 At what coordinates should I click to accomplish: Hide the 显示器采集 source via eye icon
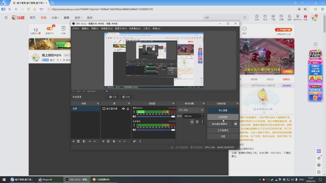click(123, 109)
